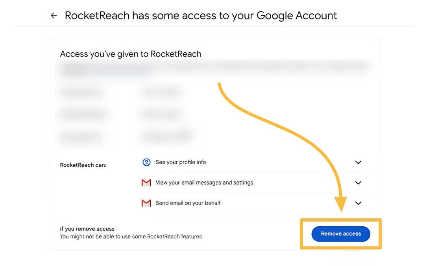Select View your email messages and settings text
This screenshot has width=427, height=266.
point(205,183)
